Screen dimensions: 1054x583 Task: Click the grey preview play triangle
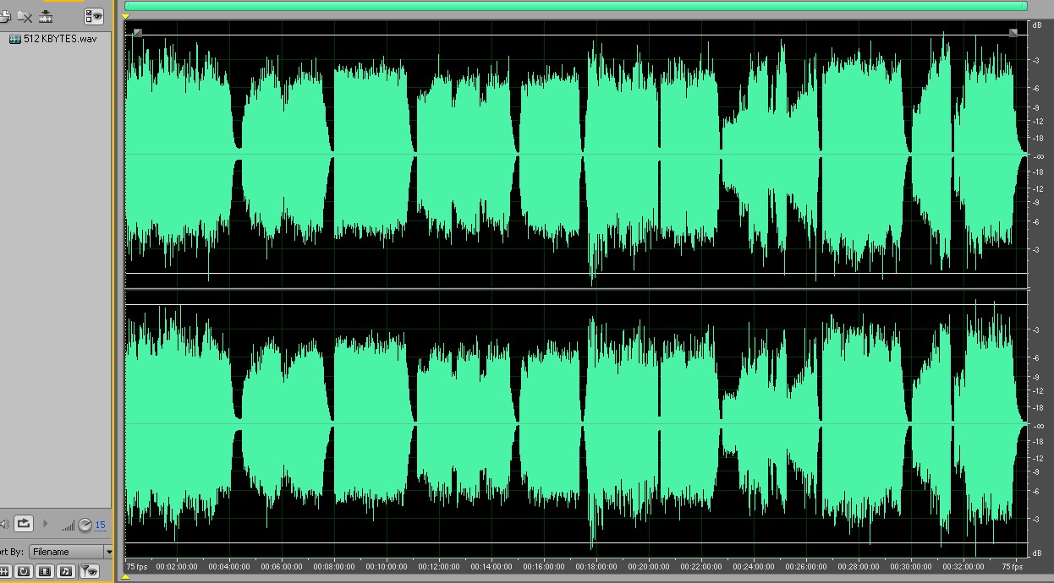pyautogui.click(x=46, y=524)
